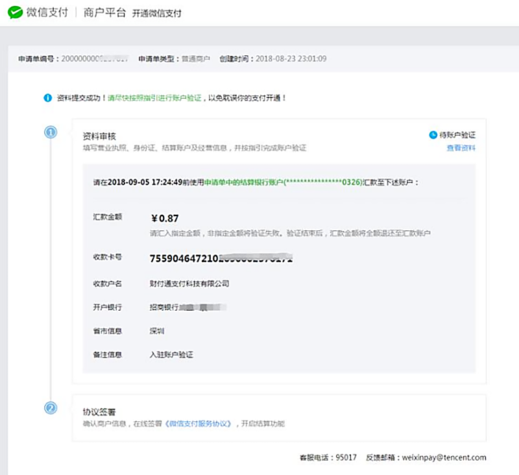Open the 《微信支付服务协议》 link
The width and height of the screenshot is (519, 475).
click(199, 424)
